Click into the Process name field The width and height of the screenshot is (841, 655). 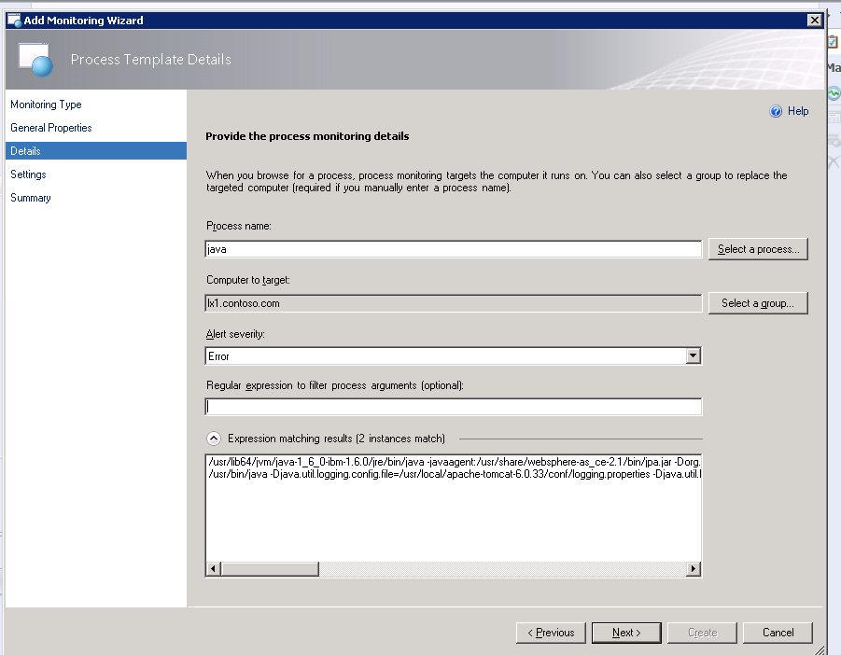453,249
